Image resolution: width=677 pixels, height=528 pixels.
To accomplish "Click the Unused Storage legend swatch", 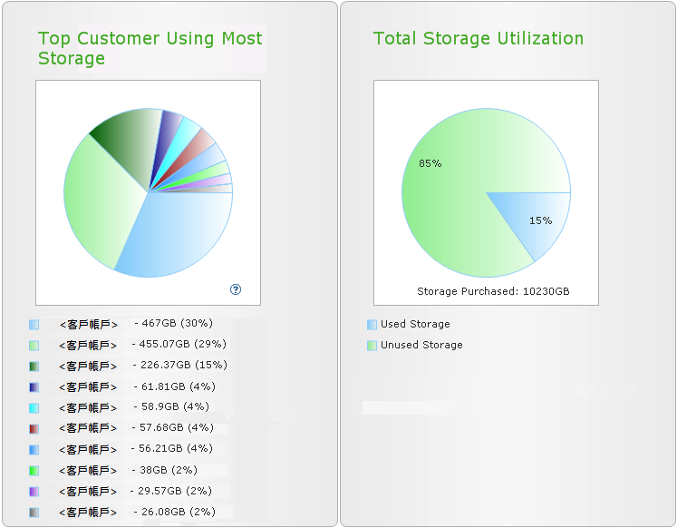I will click(x=372, y=345).
